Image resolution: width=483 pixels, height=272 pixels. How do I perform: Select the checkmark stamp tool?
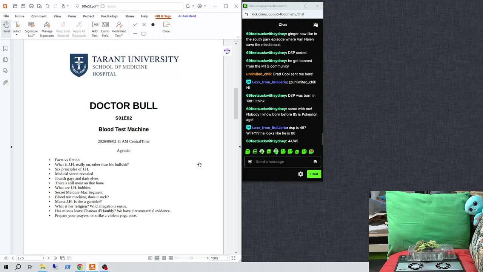[135, 25]
